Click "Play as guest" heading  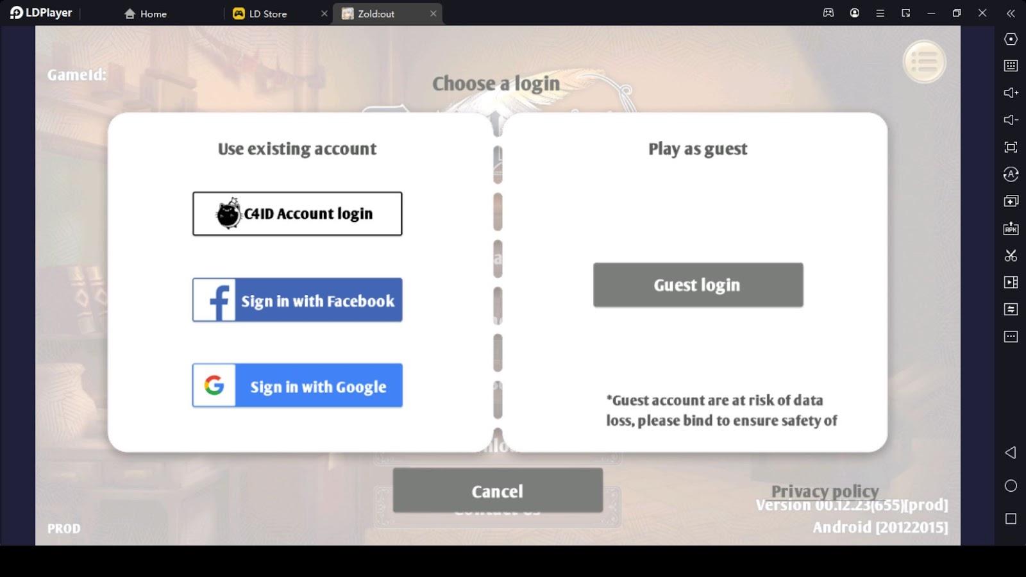click(x=698, y=149)
